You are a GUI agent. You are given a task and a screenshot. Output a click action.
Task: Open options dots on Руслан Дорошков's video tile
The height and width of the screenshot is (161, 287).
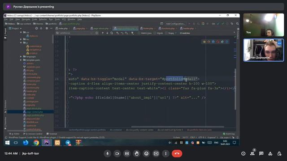coord(279,43)
